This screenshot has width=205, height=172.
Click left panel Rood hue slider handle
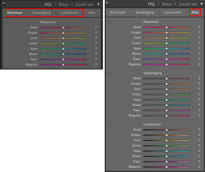pyautogui.click(x=63, y=28)
